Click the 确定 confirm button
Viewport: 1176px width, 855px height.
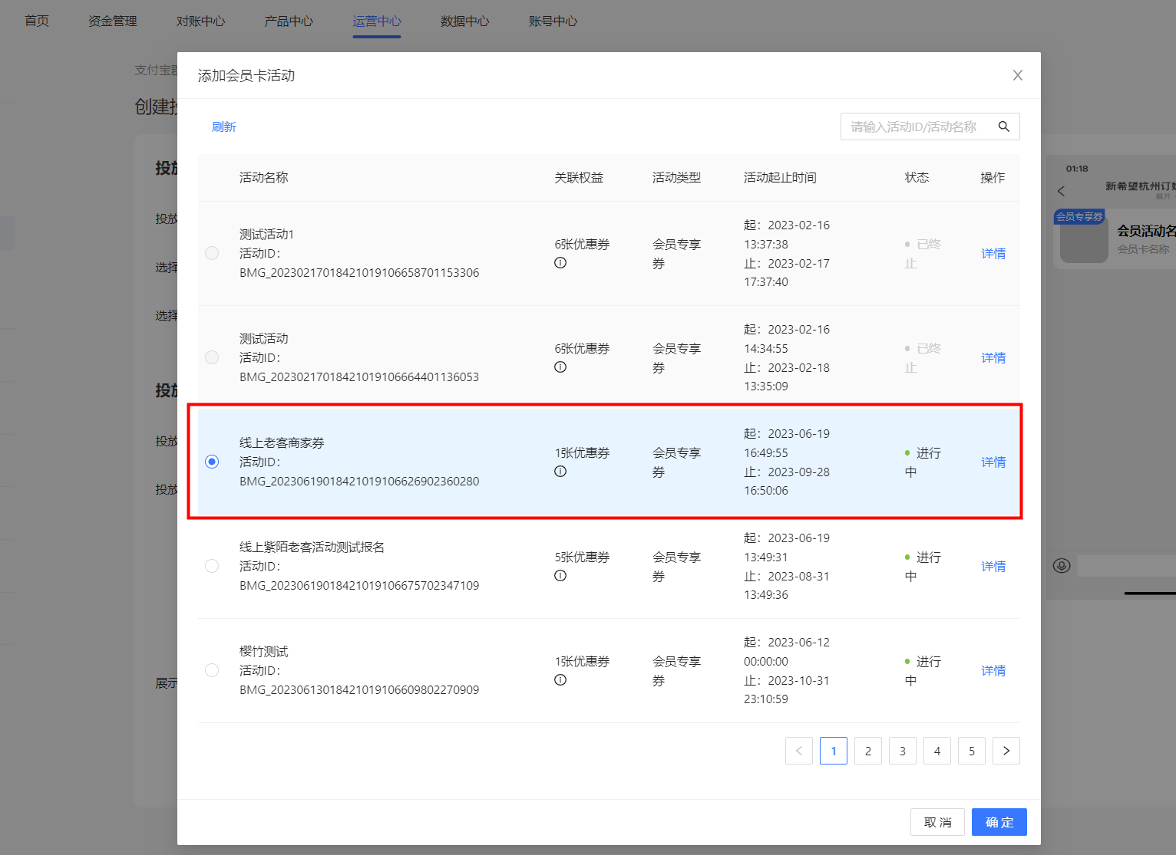click(999, 822)
